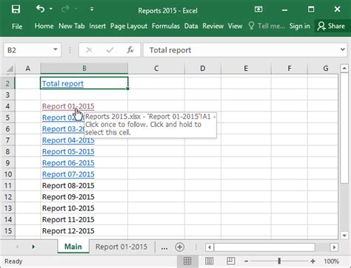Select row 11 header

coord(7,185)
